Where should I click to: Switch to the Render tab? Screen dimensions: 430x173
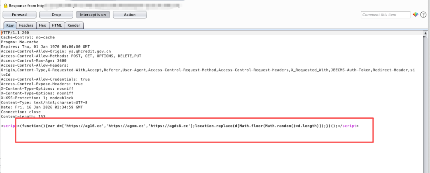point(74,25)
